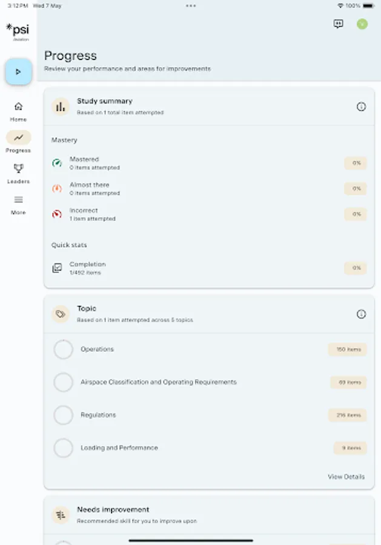Tap the green profile avatar

(362, 24)
